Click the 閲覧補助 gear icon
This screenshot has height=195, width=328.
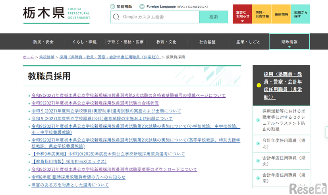click(x=112, y=6)
